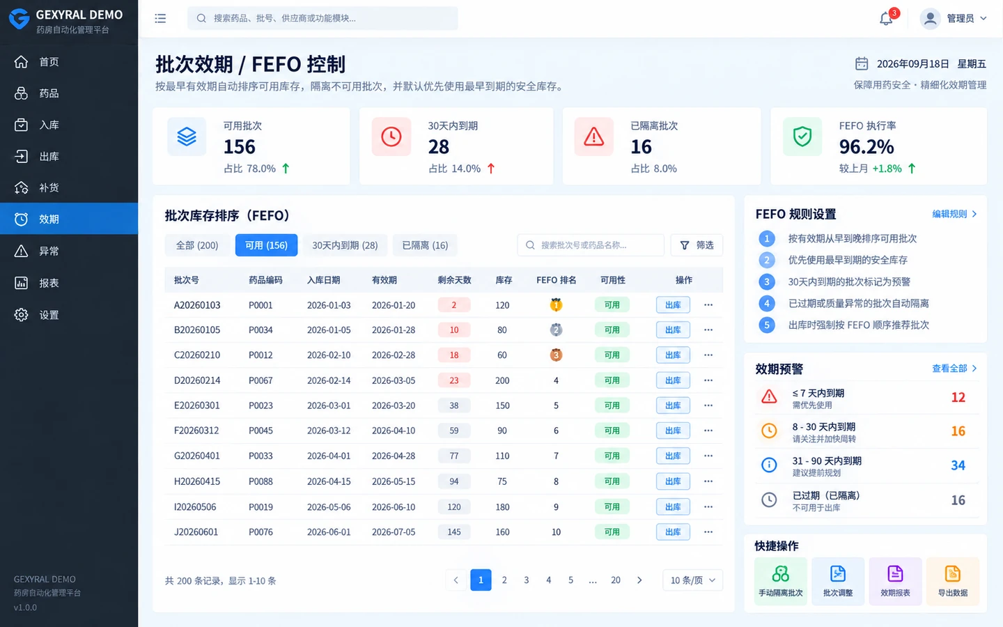Switch to the 已隔离 (16) tab
This screenshot has height=627, width=1003.
[425, 245]
